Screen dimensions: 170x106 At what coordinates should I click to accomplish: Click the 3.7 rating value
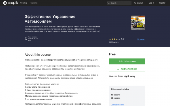pos(123,39)
